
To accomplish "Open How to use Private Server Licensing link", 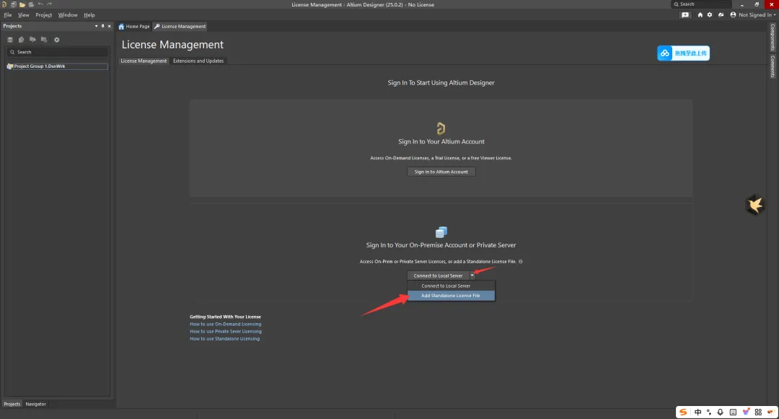I will click(x=226, y=331).
